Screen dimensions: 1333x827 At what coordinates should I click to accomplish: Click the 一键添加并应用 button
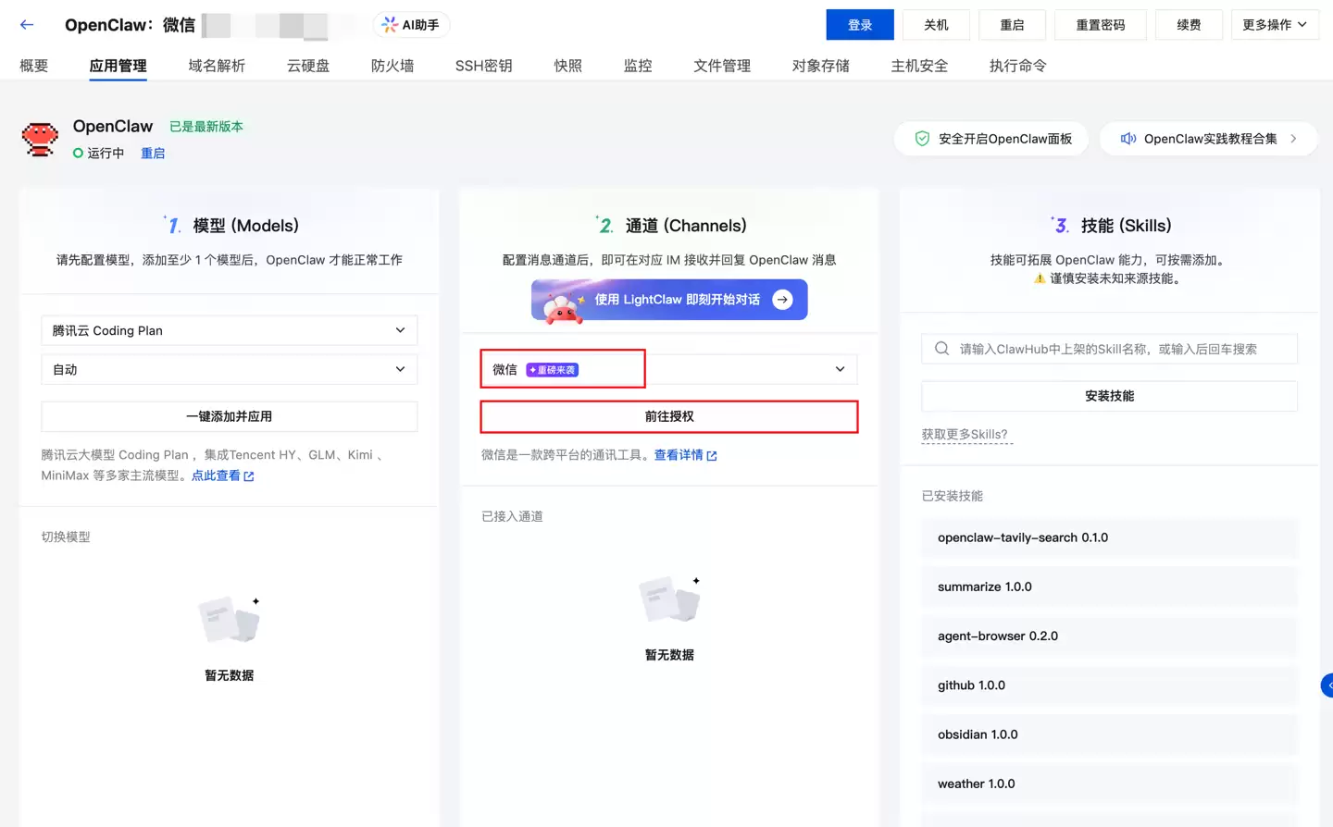pos(229,416)
